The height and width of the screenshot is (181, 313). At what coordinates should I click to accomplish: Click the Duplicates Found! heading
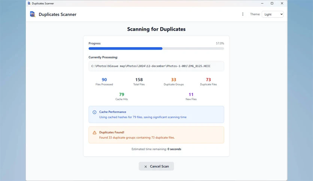click(x=112, y=132)
